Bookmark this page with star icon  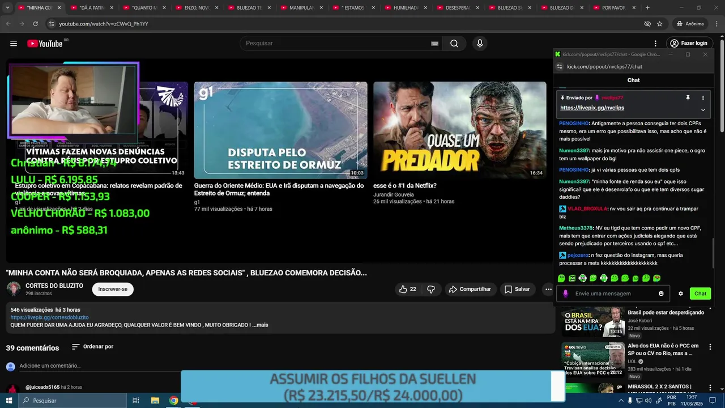click(x=660, y=24)
